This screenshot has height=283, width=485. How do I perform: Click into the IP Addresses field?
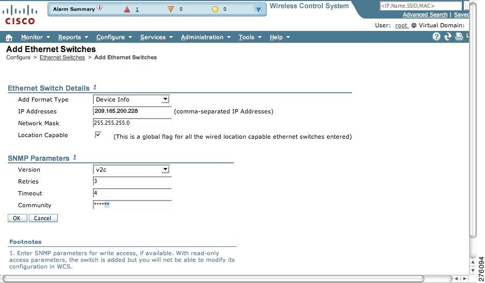[x=132, y=111]
